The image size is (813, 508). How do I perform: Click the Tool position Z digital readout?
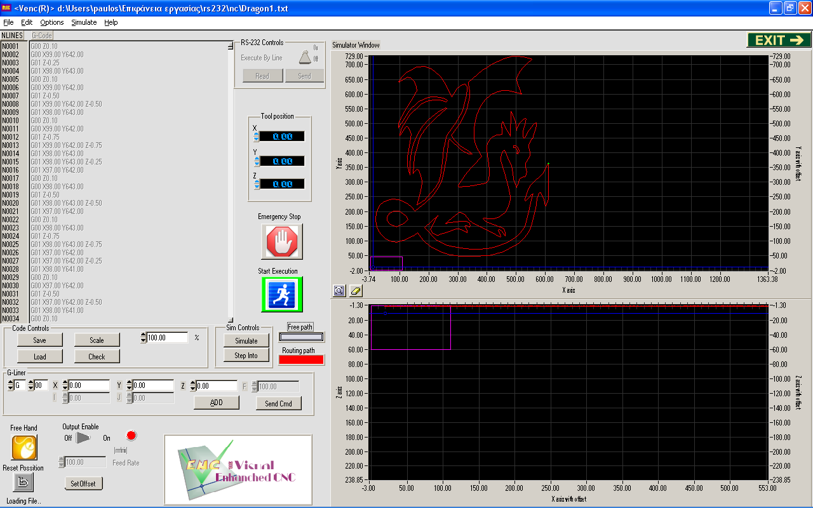tap(283, 184)
